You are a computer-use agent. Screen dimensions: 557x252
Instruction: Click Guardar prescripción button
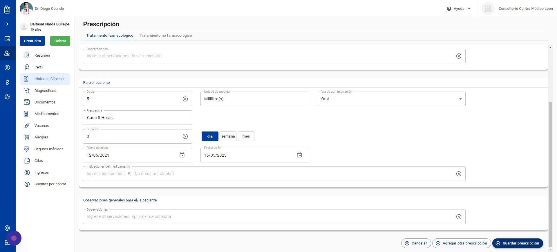[x=518, y=243]
